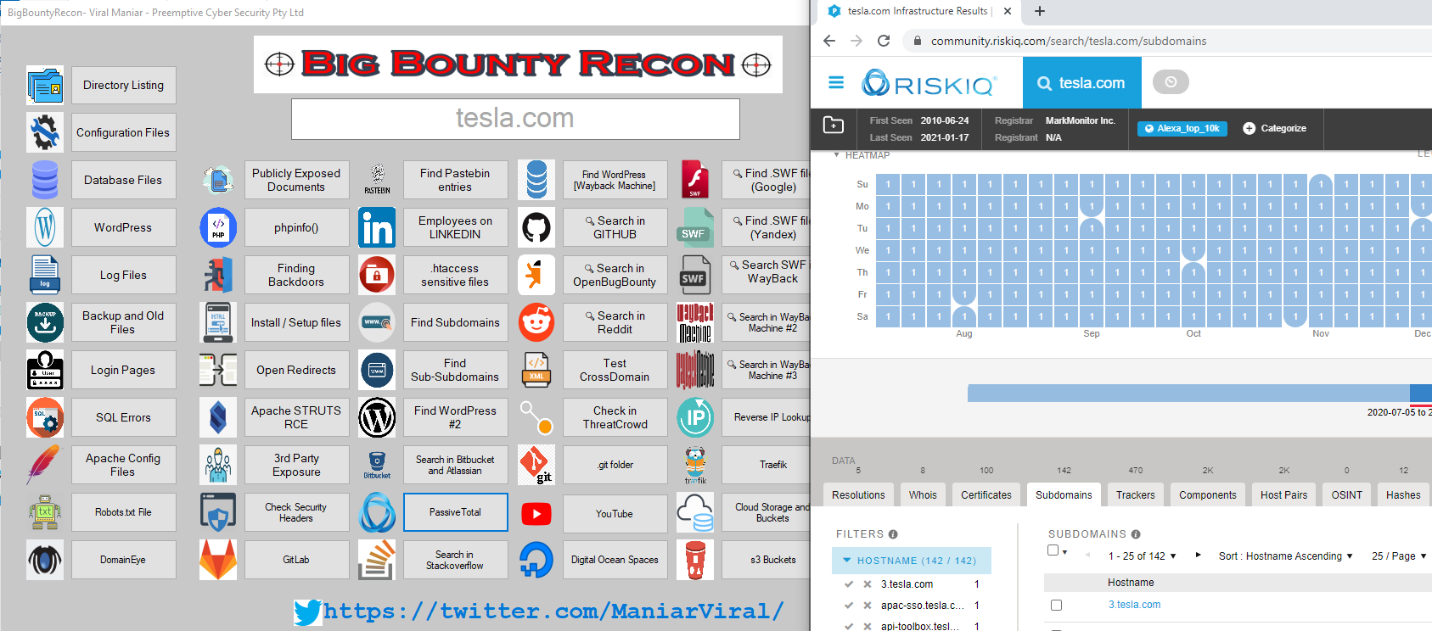1432x631 pixels.
Task: Click the Reddit alien icon
Action: click(x=536, y=322)
